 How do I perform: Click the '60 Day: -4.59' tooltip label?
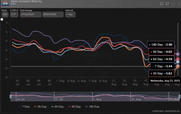(x=162, y=59)
